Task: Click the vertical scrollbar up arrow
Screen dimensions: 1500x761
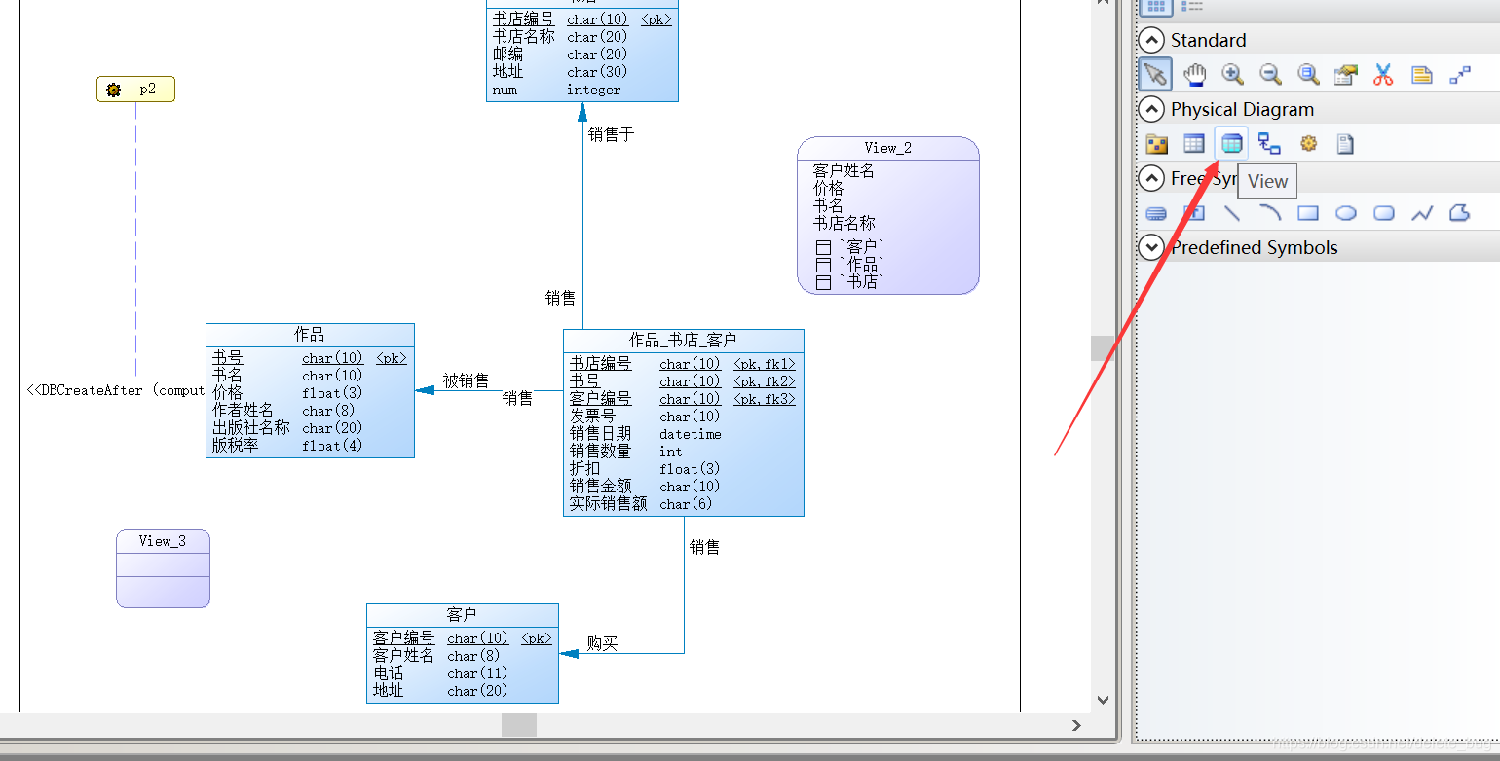Action: click(1103, 3)
